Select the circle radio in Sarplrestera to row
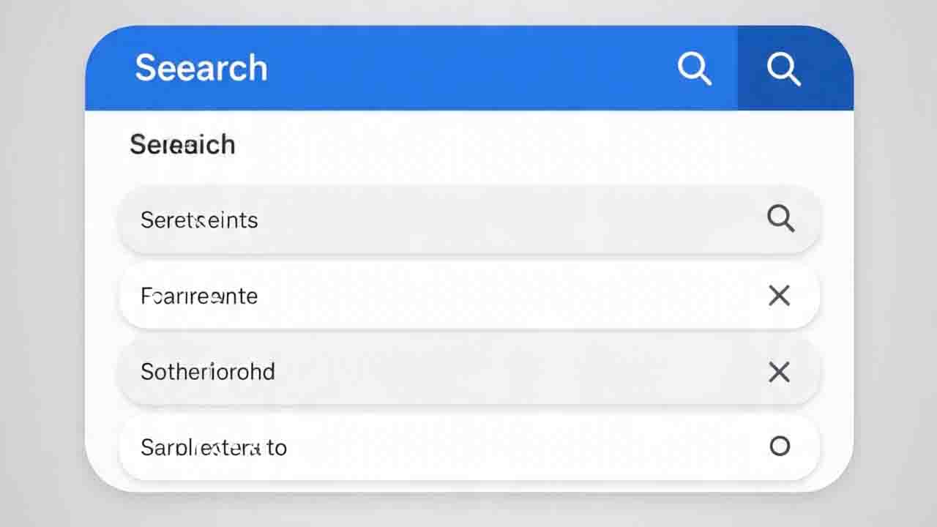Viewport: 937px width, 527px height. pos(780,446)
